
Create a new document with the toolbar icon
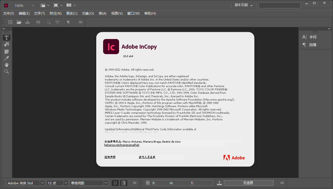[x=10, y=22]
